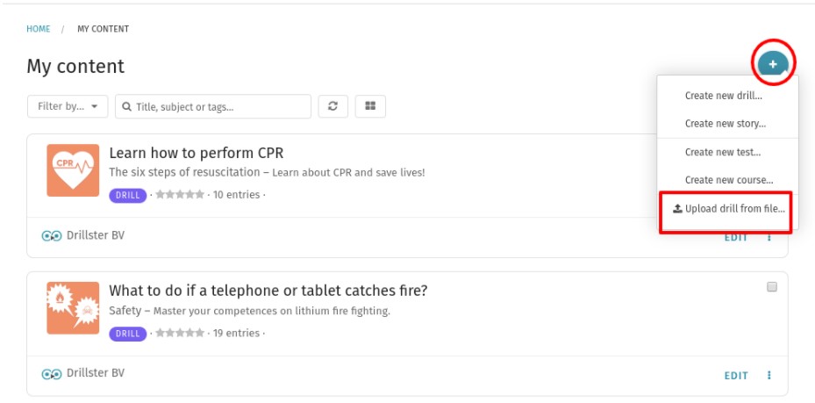The width and height of the screenshot is (815, 403).
Task: Click Drillster BV owl logo under CPR drill
Action: click(52, 236)
